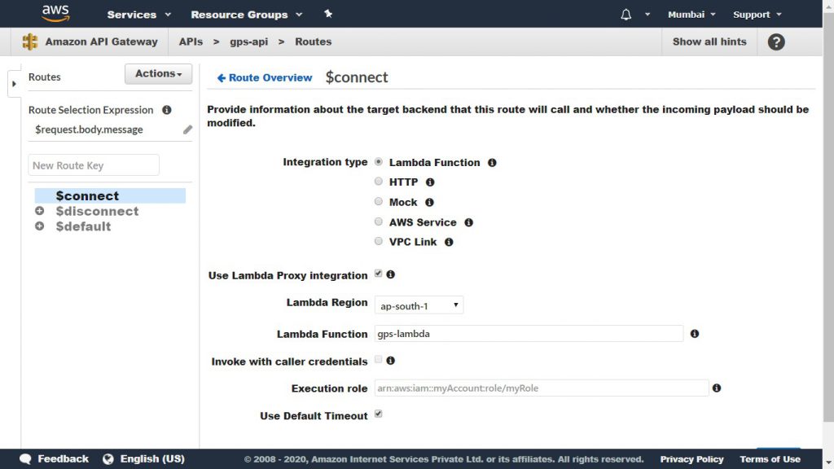Click plus icon beside $disconnect route
The width and height of the screenshot is (834, 469).
point(39,211)
